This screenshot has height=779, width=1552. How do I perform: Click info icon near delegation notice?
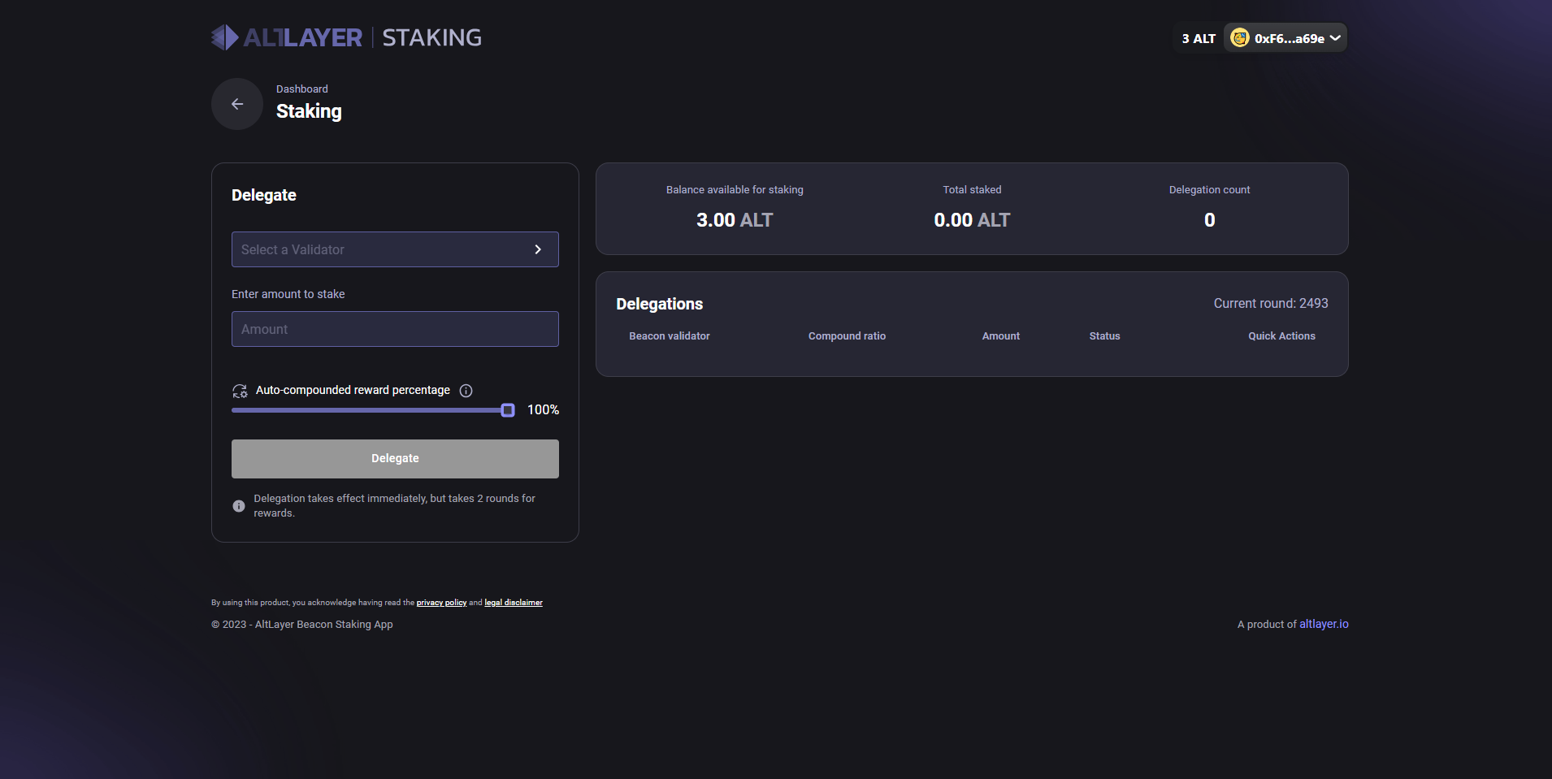pos(239,506)
